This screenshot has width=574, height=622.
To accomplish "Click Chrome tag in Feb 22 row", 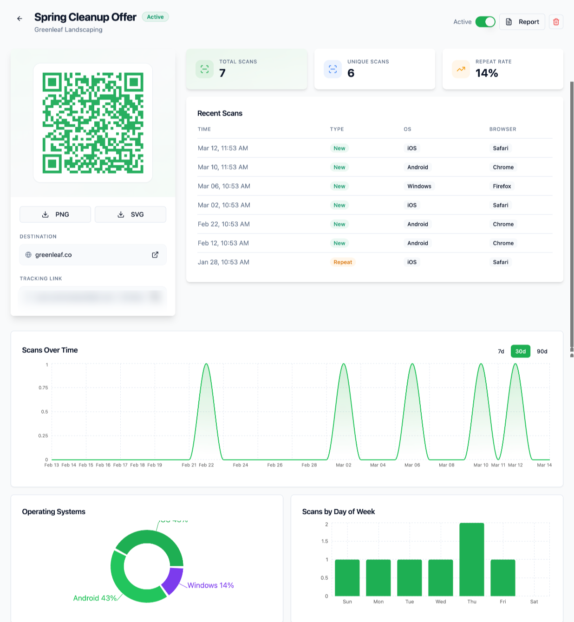I will coord(503,224).
